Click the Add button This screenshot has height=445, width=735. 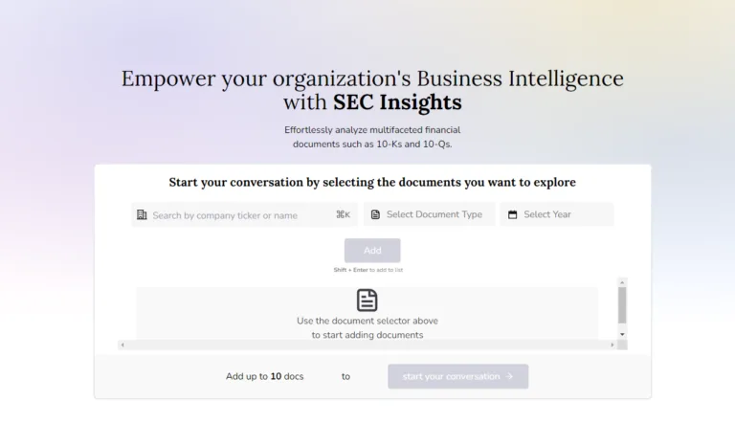tap(372, 251)
